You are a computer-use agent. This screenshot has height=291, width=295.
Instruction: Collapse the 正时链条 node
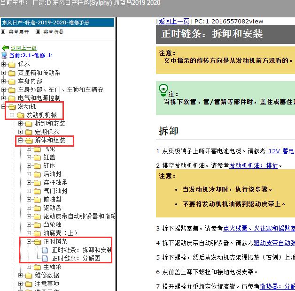(29, 241)
